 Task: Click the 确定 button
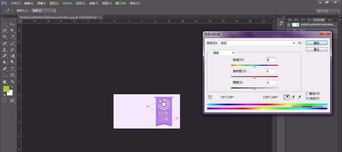click(316, 43)
